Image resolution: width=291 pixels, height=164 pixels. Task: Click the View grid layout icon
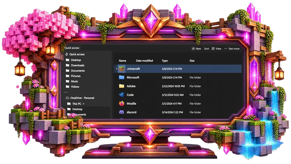point(213,48)
